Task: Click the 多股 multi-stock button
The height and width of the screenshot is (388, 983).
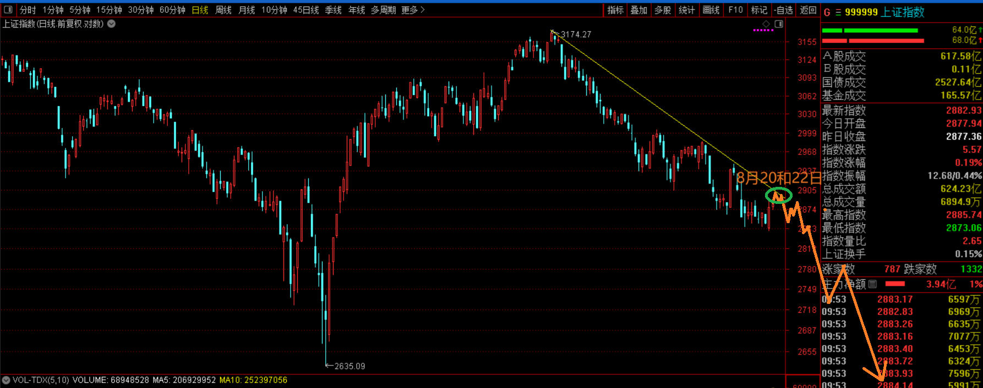Action: tap(663, 10)
